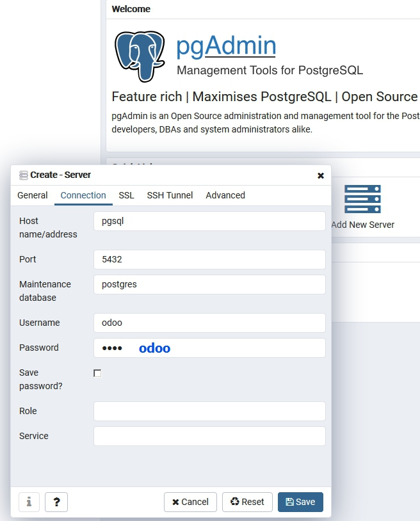Cancel the Create Server dialog
The width and height of the screenshot is (420, 521).
[190, 502]
